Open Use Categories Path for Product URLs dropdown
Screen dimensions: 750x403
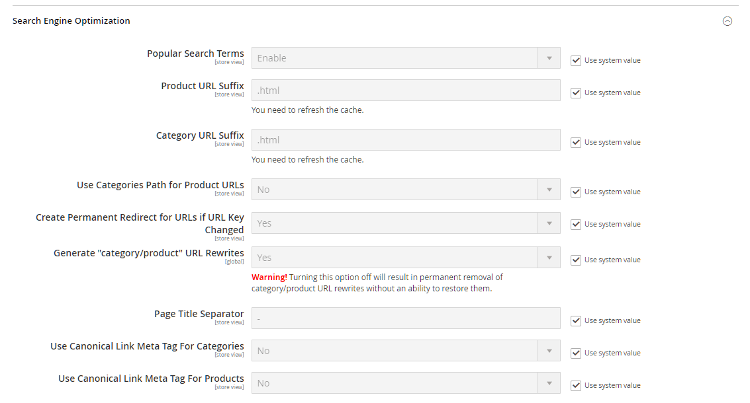click(x=405, y=190)
